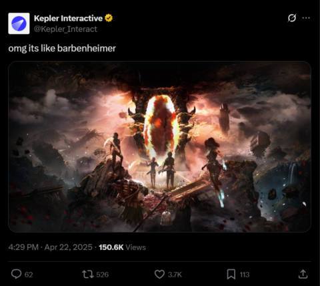Click the Grok slashed-circle icon
Image resolution: width=320 pixels, height=286 pixels.
[292, 18]
